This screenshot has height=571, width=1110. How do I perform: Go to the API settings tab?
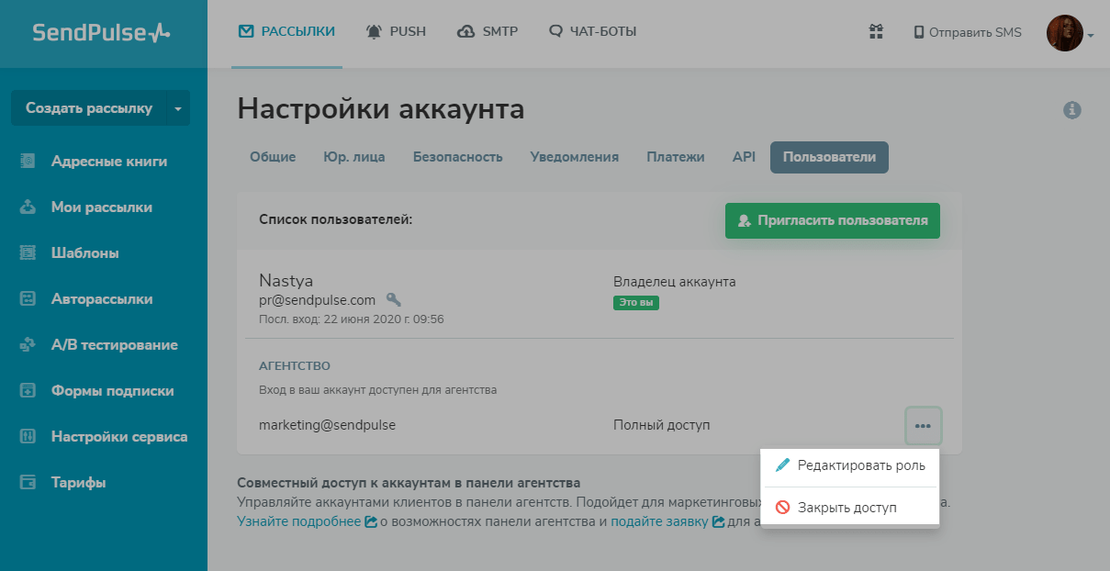744,157
